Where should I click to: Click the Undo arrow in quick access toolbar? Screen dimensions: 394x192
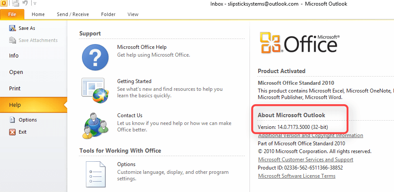coord(25,3)
